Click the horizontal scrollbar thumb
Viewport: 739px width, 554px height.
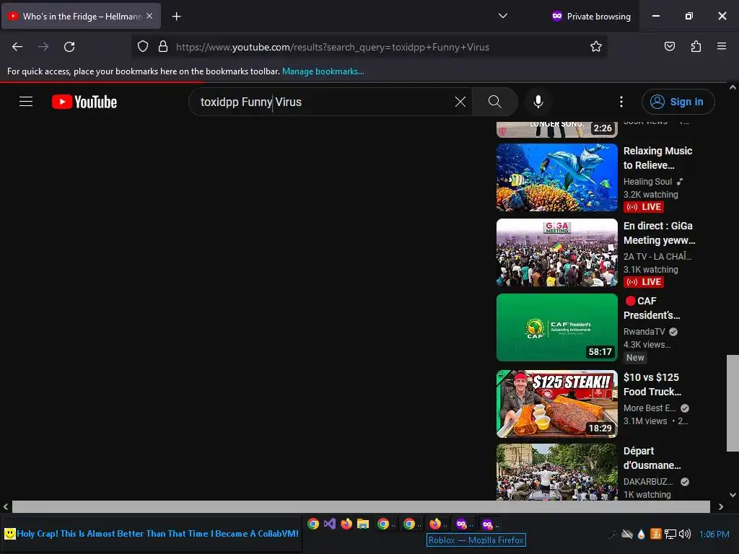tap(361, 506)
